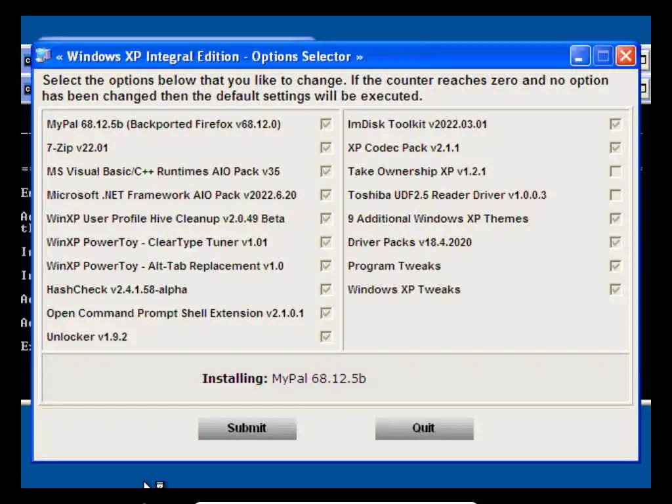Screen dimensions: 672x504
Task: Toggle 9 Additional Windows XP Themes checkbox
Action: pos(616,219)
